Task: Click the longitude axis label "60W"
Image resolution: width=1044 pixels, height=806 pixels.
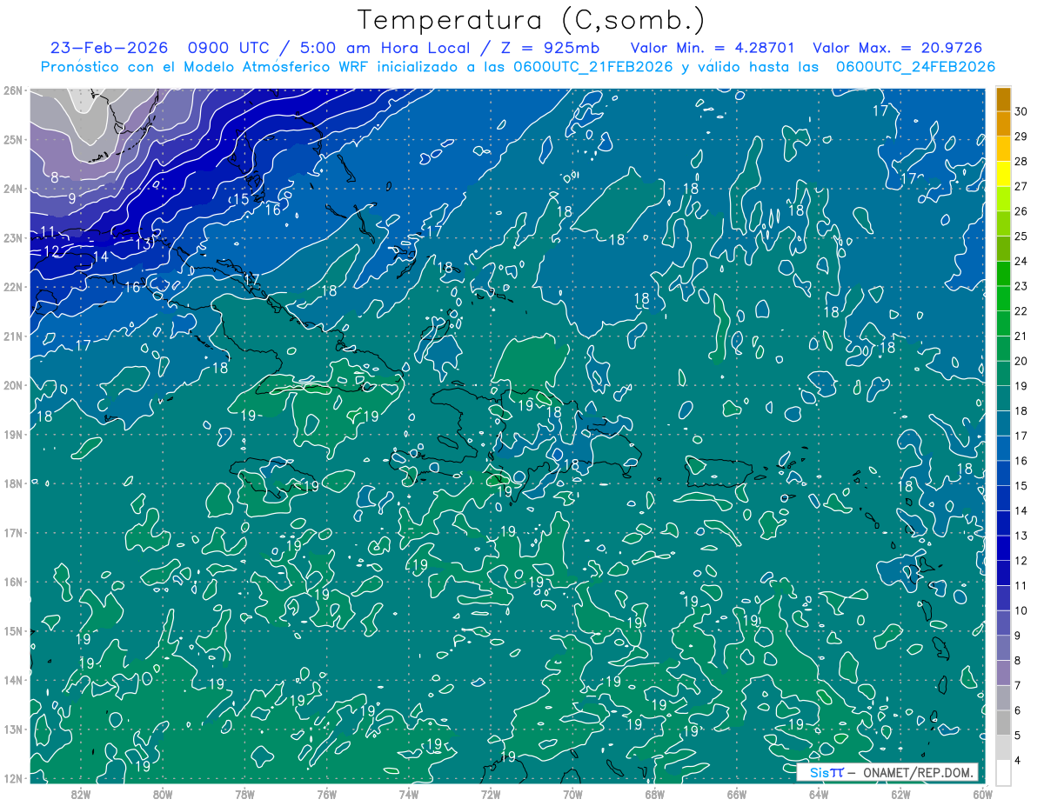Action: click(x=983, y=794)
